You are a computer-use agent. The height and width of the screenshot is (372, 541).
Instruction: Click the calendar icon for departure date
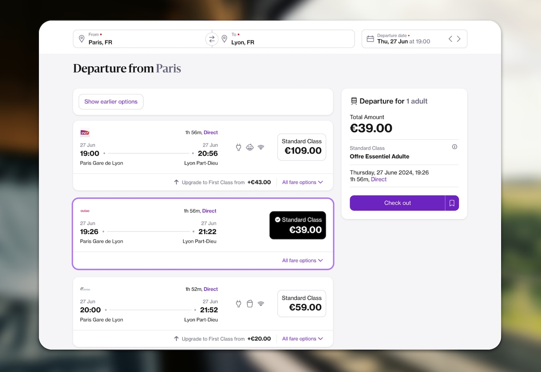(x=370, y=39)
